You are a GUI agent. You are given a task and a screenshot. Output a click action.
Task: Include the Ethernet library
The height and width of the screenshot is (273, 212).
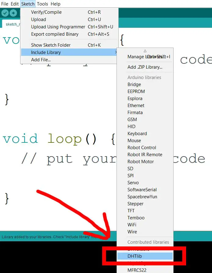click(145, 106)
